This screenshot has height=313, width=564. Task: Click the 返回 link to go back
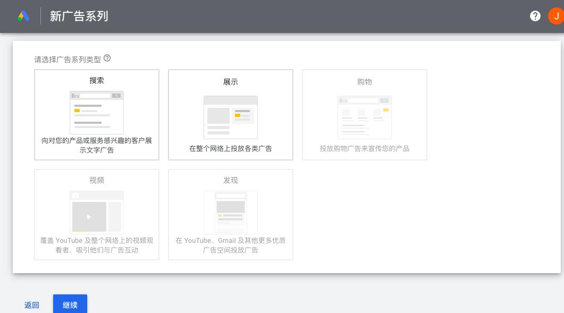point(32,304)
